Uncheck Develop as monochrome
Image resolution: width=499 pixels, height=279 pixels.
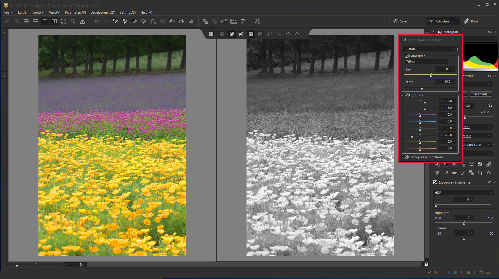406,157
